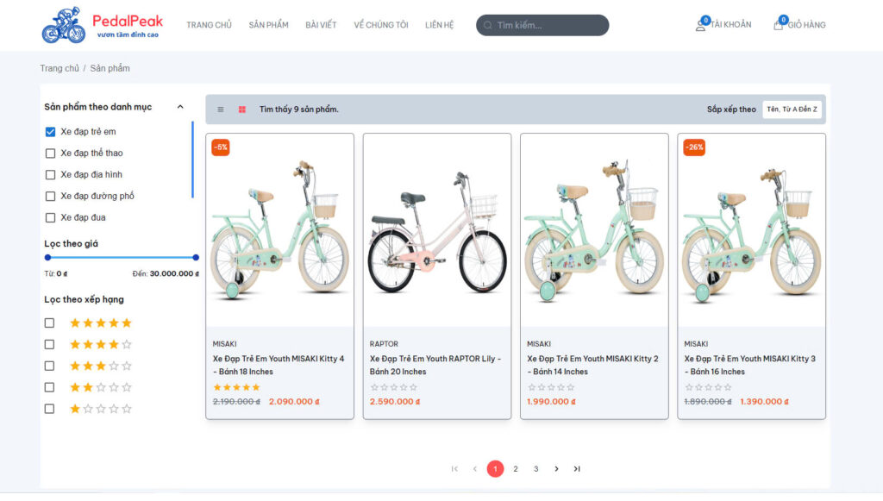The height and width of the screenshot is (501, 883).
Task: Switch to grid view layout icon
Action: click(x=242, y=110)
